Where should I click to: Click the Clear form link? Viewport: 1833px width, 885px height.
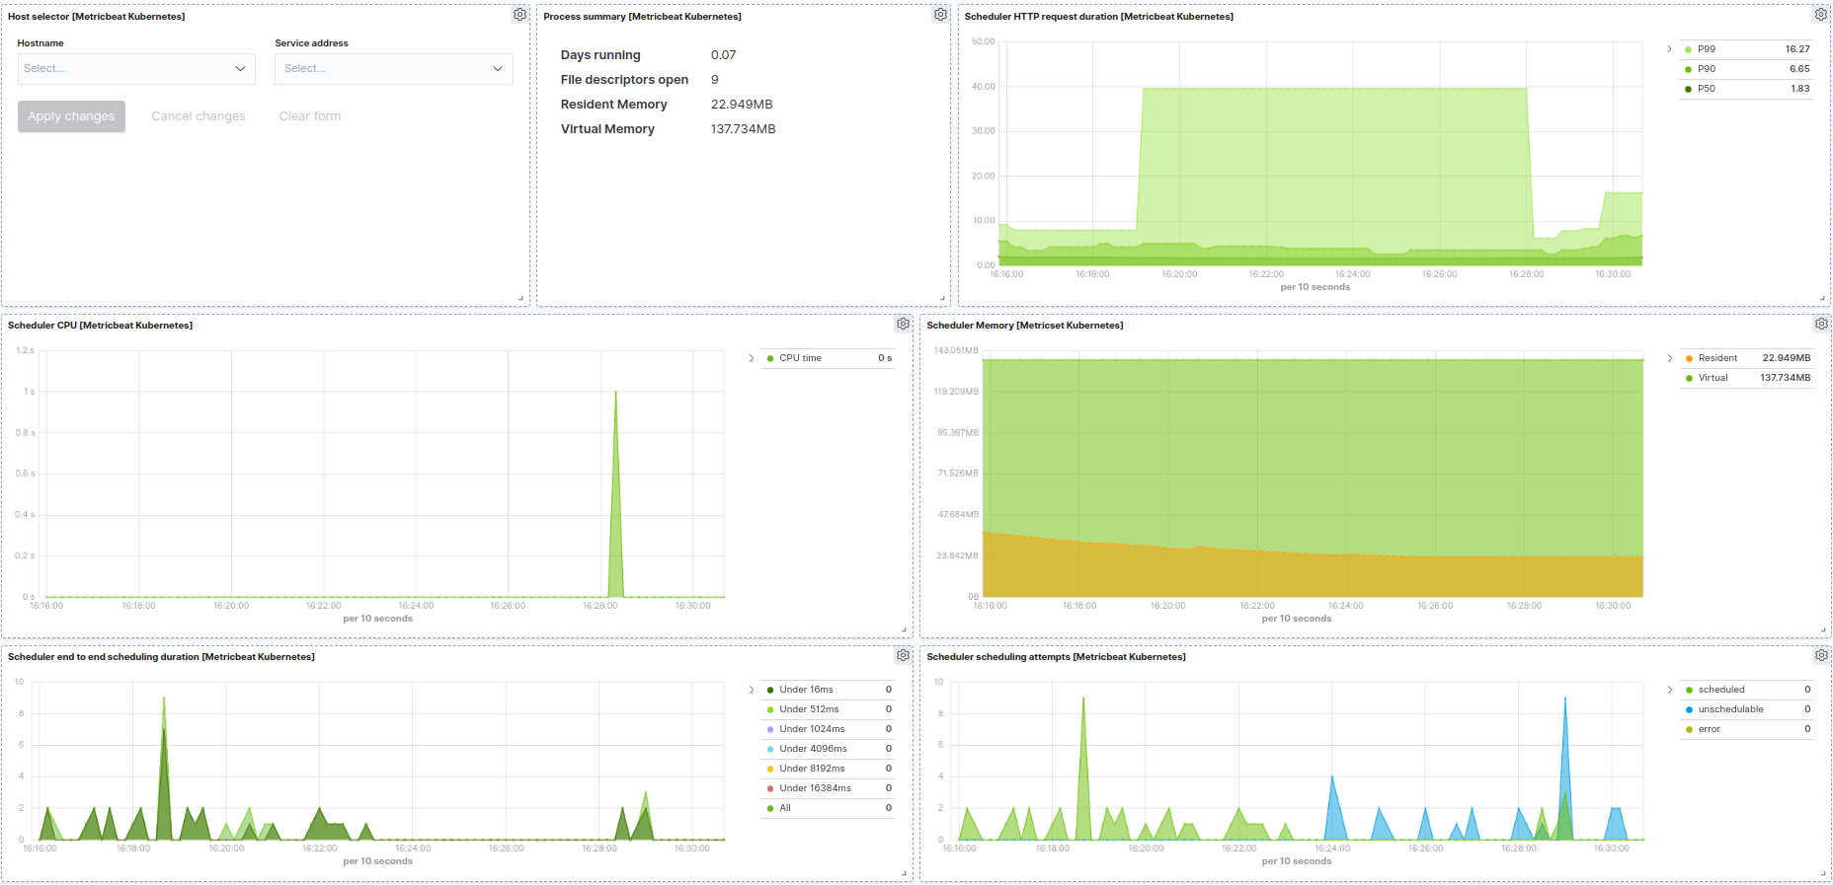(x=310, y=116)
